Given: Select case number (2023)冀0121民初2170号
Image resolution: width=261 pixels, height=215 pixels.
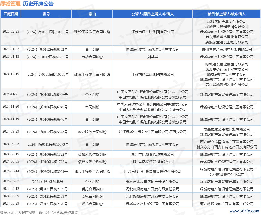Looking at the screenshot, I should (x=47, y=204).
